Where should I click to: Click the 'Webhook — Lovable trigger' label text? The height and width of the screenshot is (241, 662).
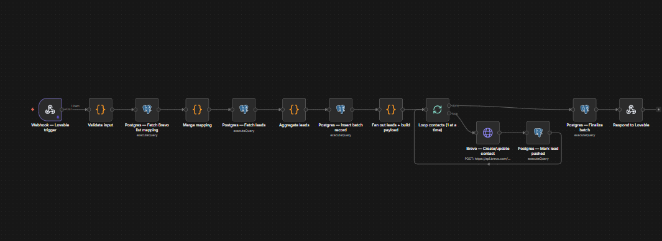pos(50,128)
